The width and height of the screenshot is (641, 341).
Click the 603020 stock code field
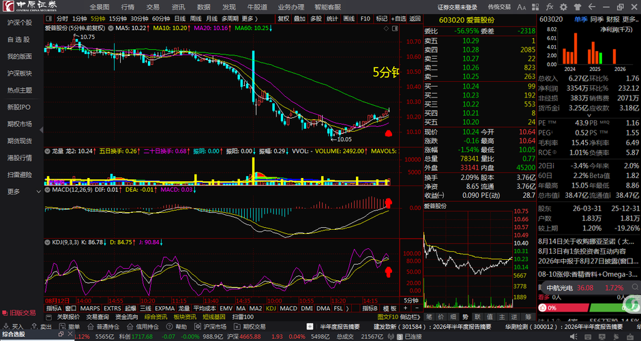[551, 19]
